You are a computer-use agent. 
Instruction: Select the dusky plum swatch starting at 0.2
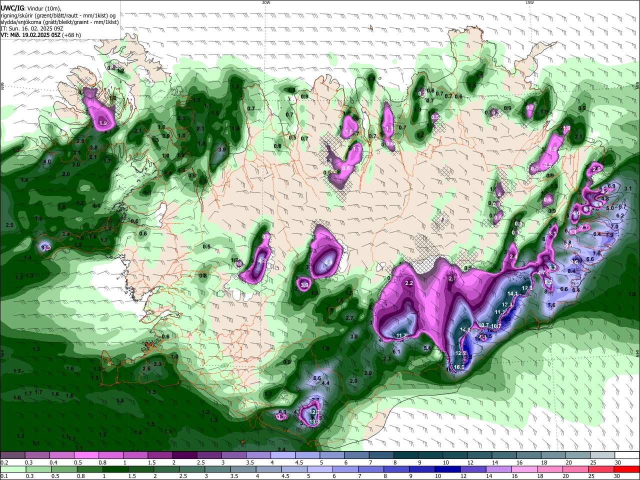tap(13, 455)
